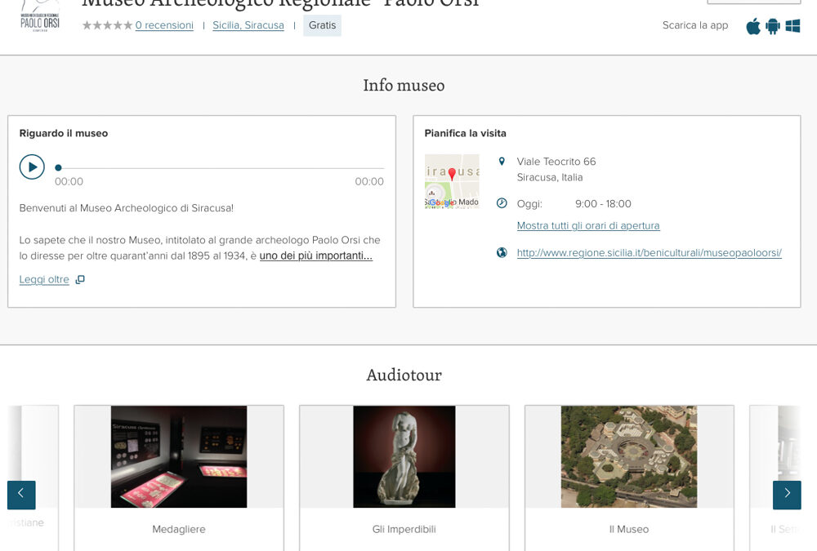Click the external window icon beside Leggi oltre
This screenshot has height=551, width=817.
80,280
